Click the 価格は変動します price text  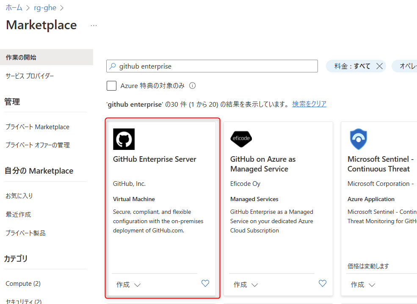(x=368, y=266)
